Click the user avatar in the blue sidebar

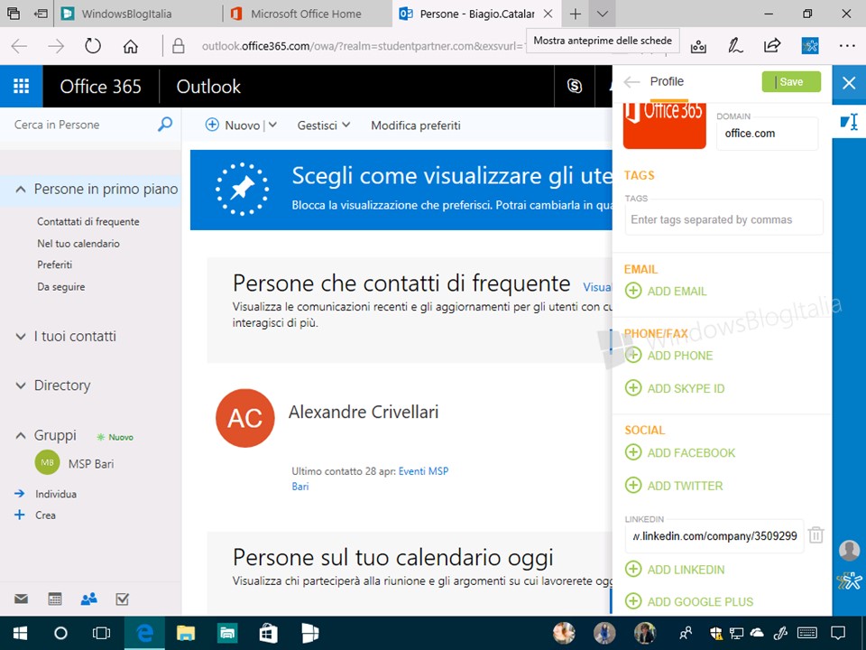tap(849, 550)
